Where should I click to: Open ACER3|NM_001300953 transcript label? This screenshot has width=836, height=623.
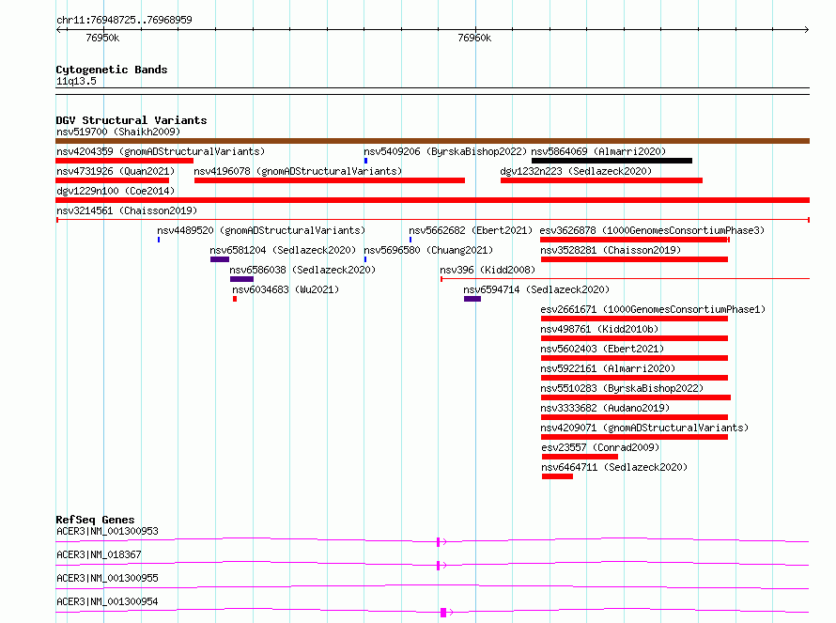coord(107,531)
